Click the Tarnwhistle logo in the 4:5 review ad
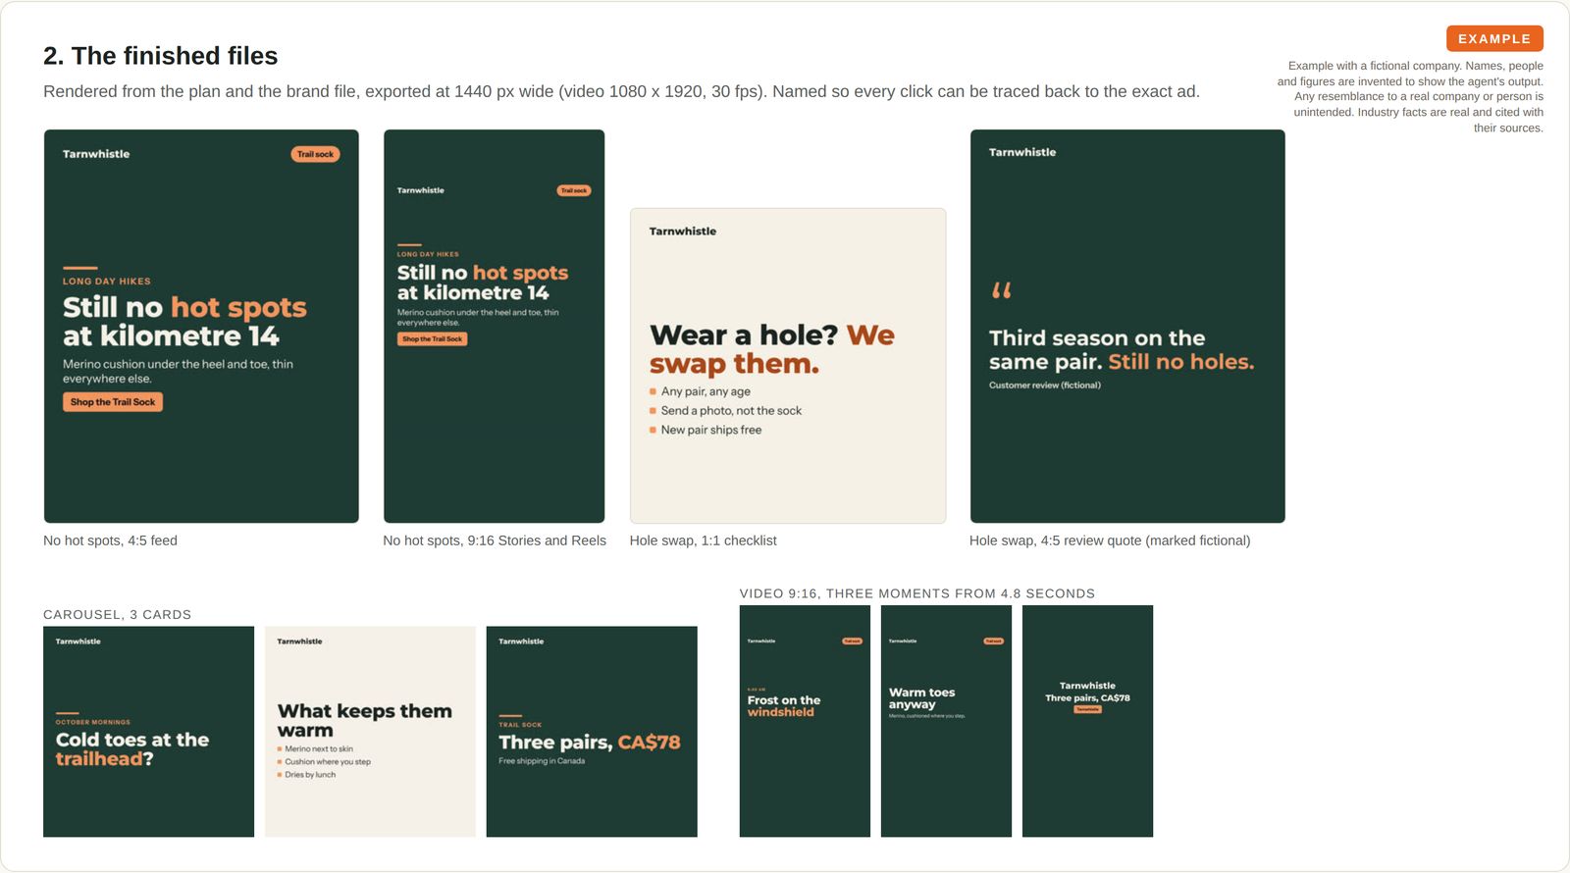This screenshot has width=1570, height=873. [1022, 152]
